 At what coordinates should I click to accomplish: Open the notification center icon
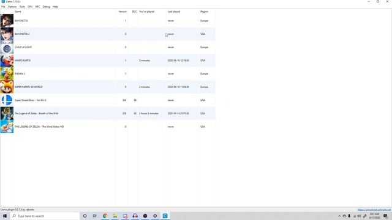tap(385, 216)
